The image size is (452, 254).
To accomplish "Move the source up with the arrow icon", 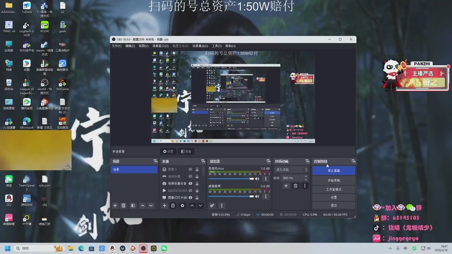I will (192, 205).
